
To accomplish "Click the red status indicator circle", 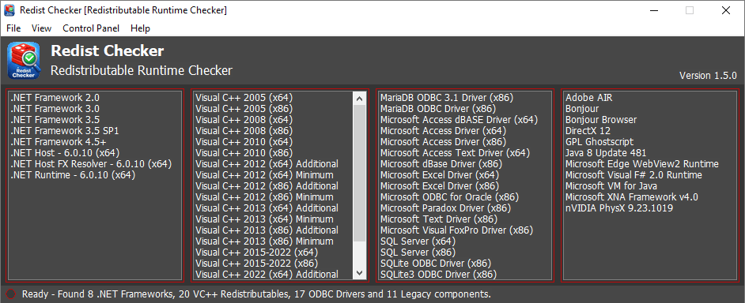I will point(11,294).
